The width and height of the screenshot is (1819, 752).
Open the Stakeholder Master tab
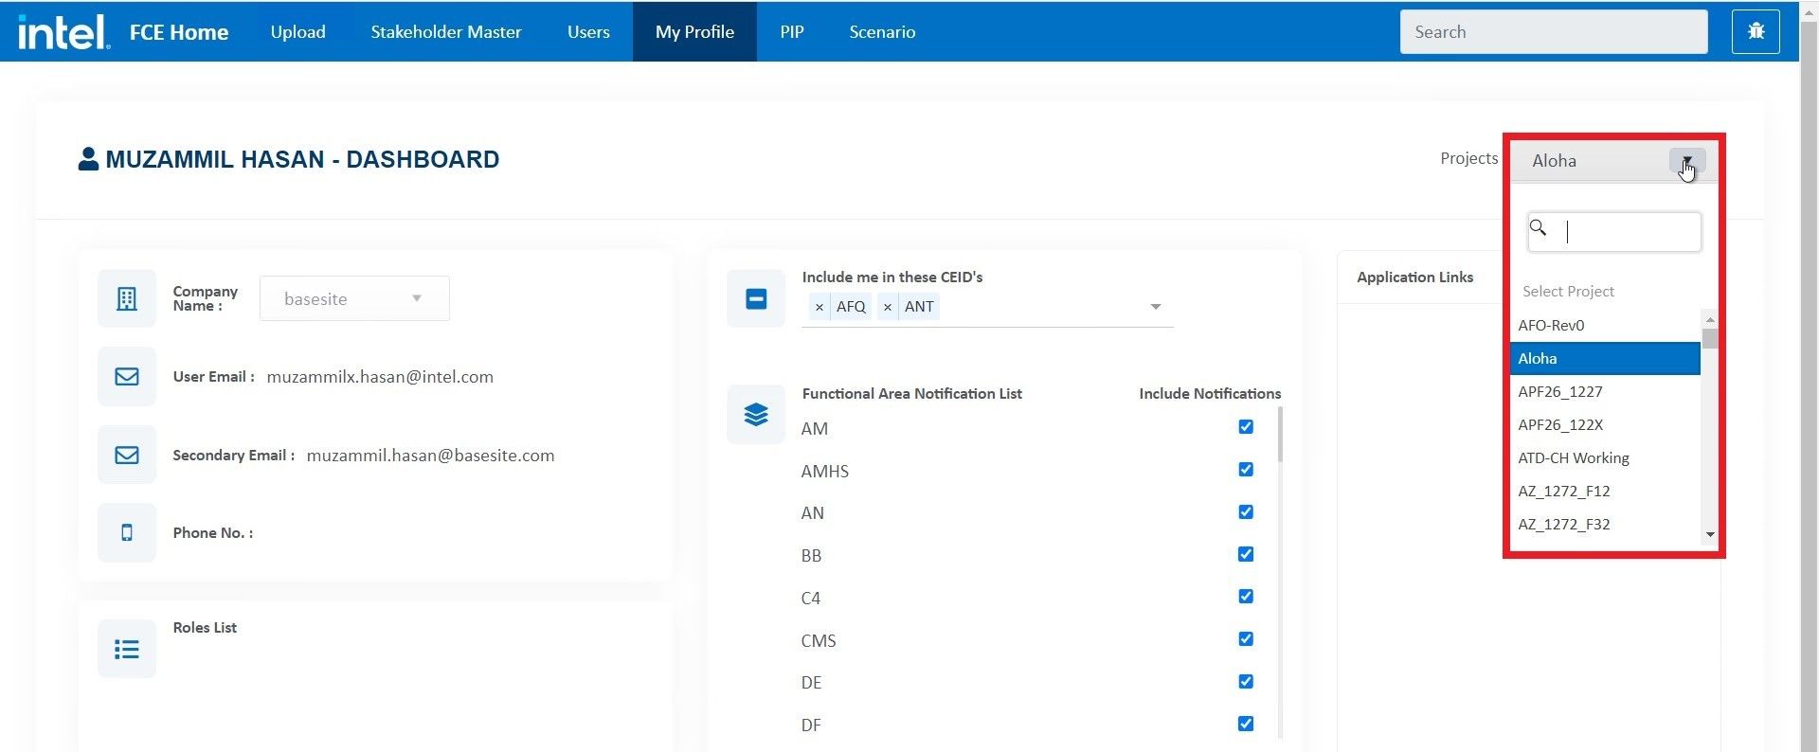pyautogui.click(x=445, y=32)
